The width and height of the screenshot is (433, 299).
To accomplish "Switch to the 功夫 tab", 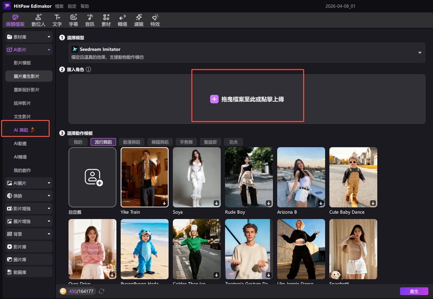I will click(x=233, y=142).
